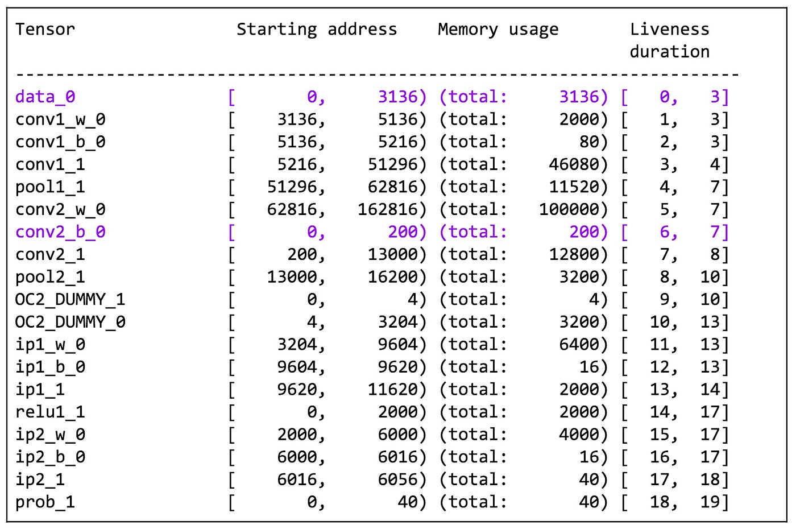Image resolution: width=796 pixels, height=529 pixels.
Task: Select the purple 'data_0' tensor name
Action: (x=45, y=97)
